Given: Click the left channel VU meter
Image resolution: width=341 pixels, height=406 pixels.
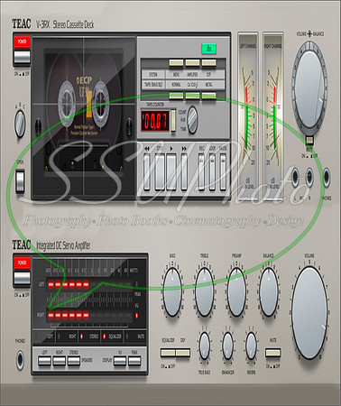Looking at the screenshot, I should pyautogui.click(x=248, y=115).
